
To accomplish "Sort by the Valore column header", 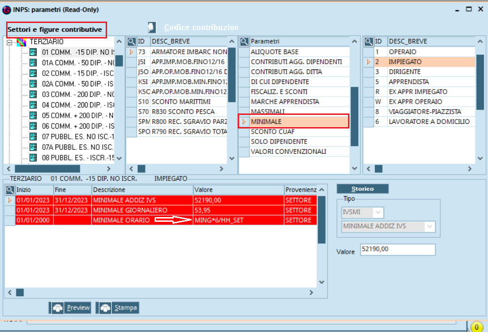I will click(x=239, y=189).
